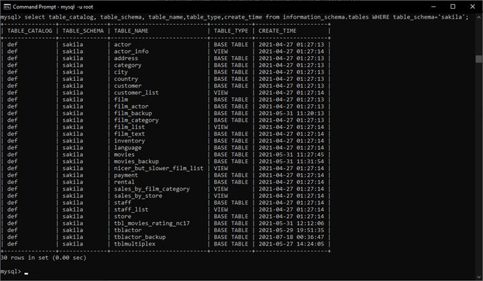Minimize the Command Prompt window
Viewport: 483px width, 281px height.
pos(433,7)
